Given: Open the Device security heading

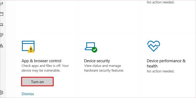Looking at the screenshot, I should (97, 61).
